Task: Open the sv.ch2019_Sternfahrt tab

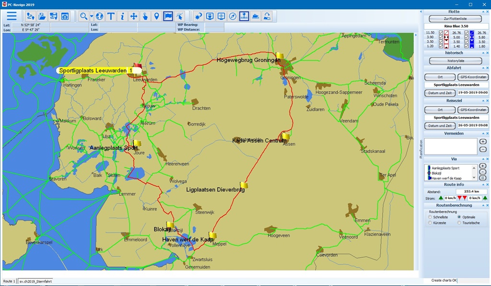Action: tap(35, 281)
